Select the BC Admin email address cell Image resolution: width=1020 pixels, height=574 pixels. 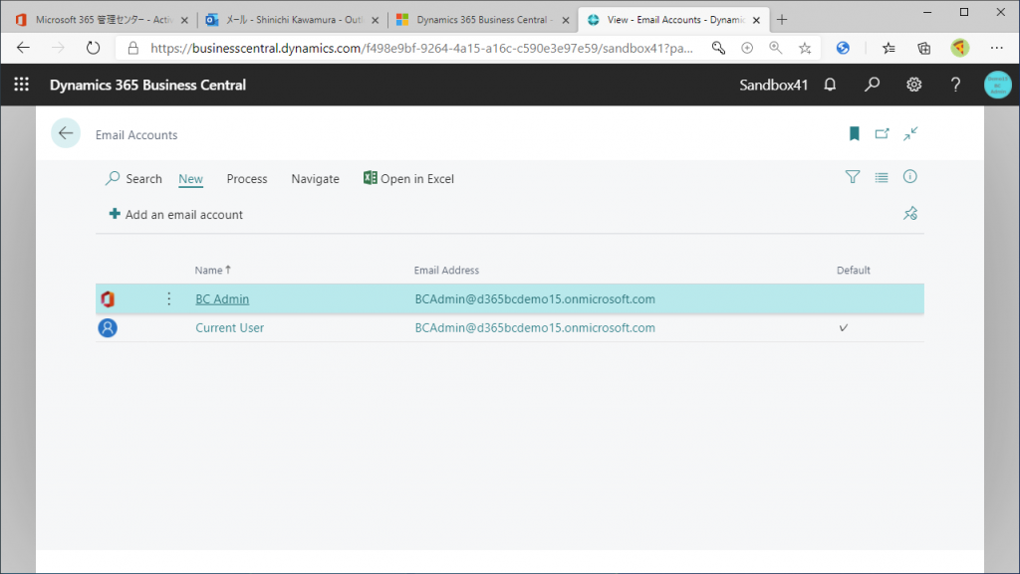535,298
